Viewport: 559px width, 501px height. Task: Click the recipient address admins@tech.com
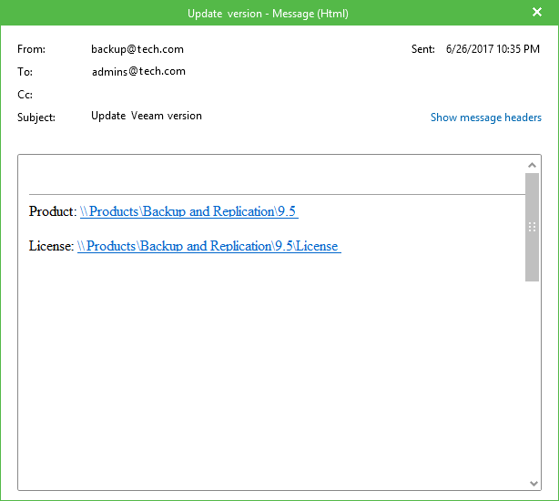point(138,71)
